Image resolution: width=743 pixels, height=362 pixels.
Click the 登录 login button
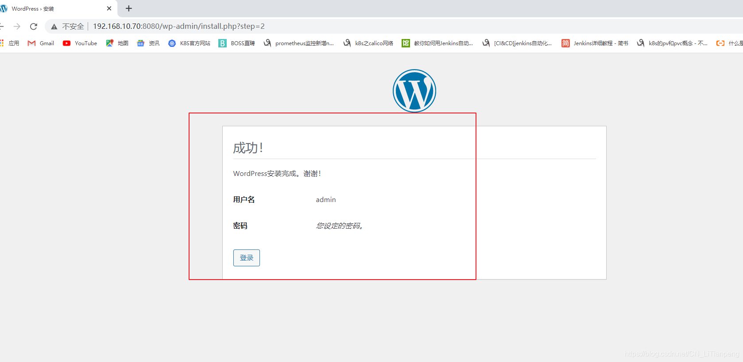click(x=246, y=258)
